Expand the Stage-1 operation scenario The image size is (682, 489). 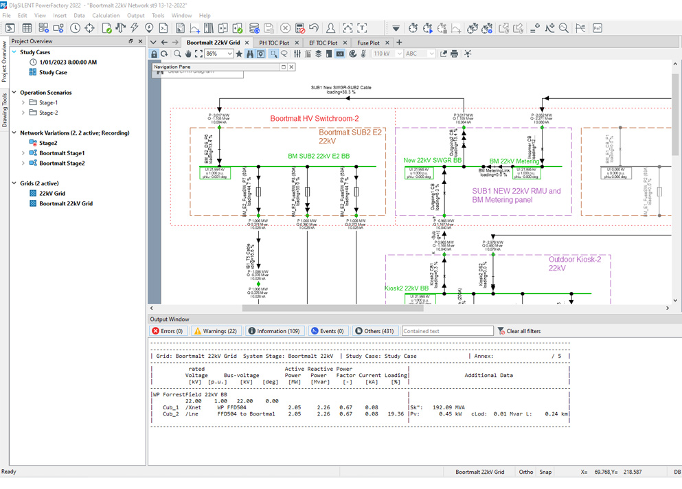pyautogui.click(x=23, y=102)
